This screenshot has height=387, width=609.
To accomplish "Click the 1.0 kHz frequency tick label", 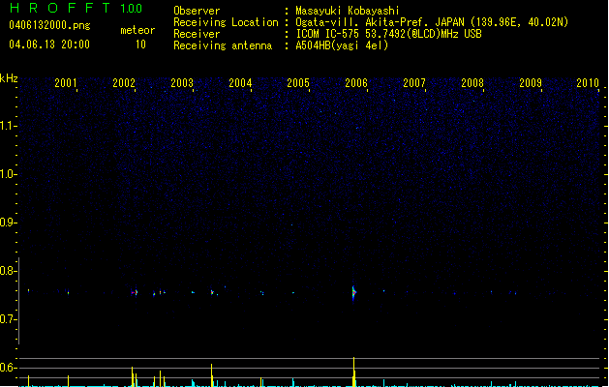I will click(8, 174).
